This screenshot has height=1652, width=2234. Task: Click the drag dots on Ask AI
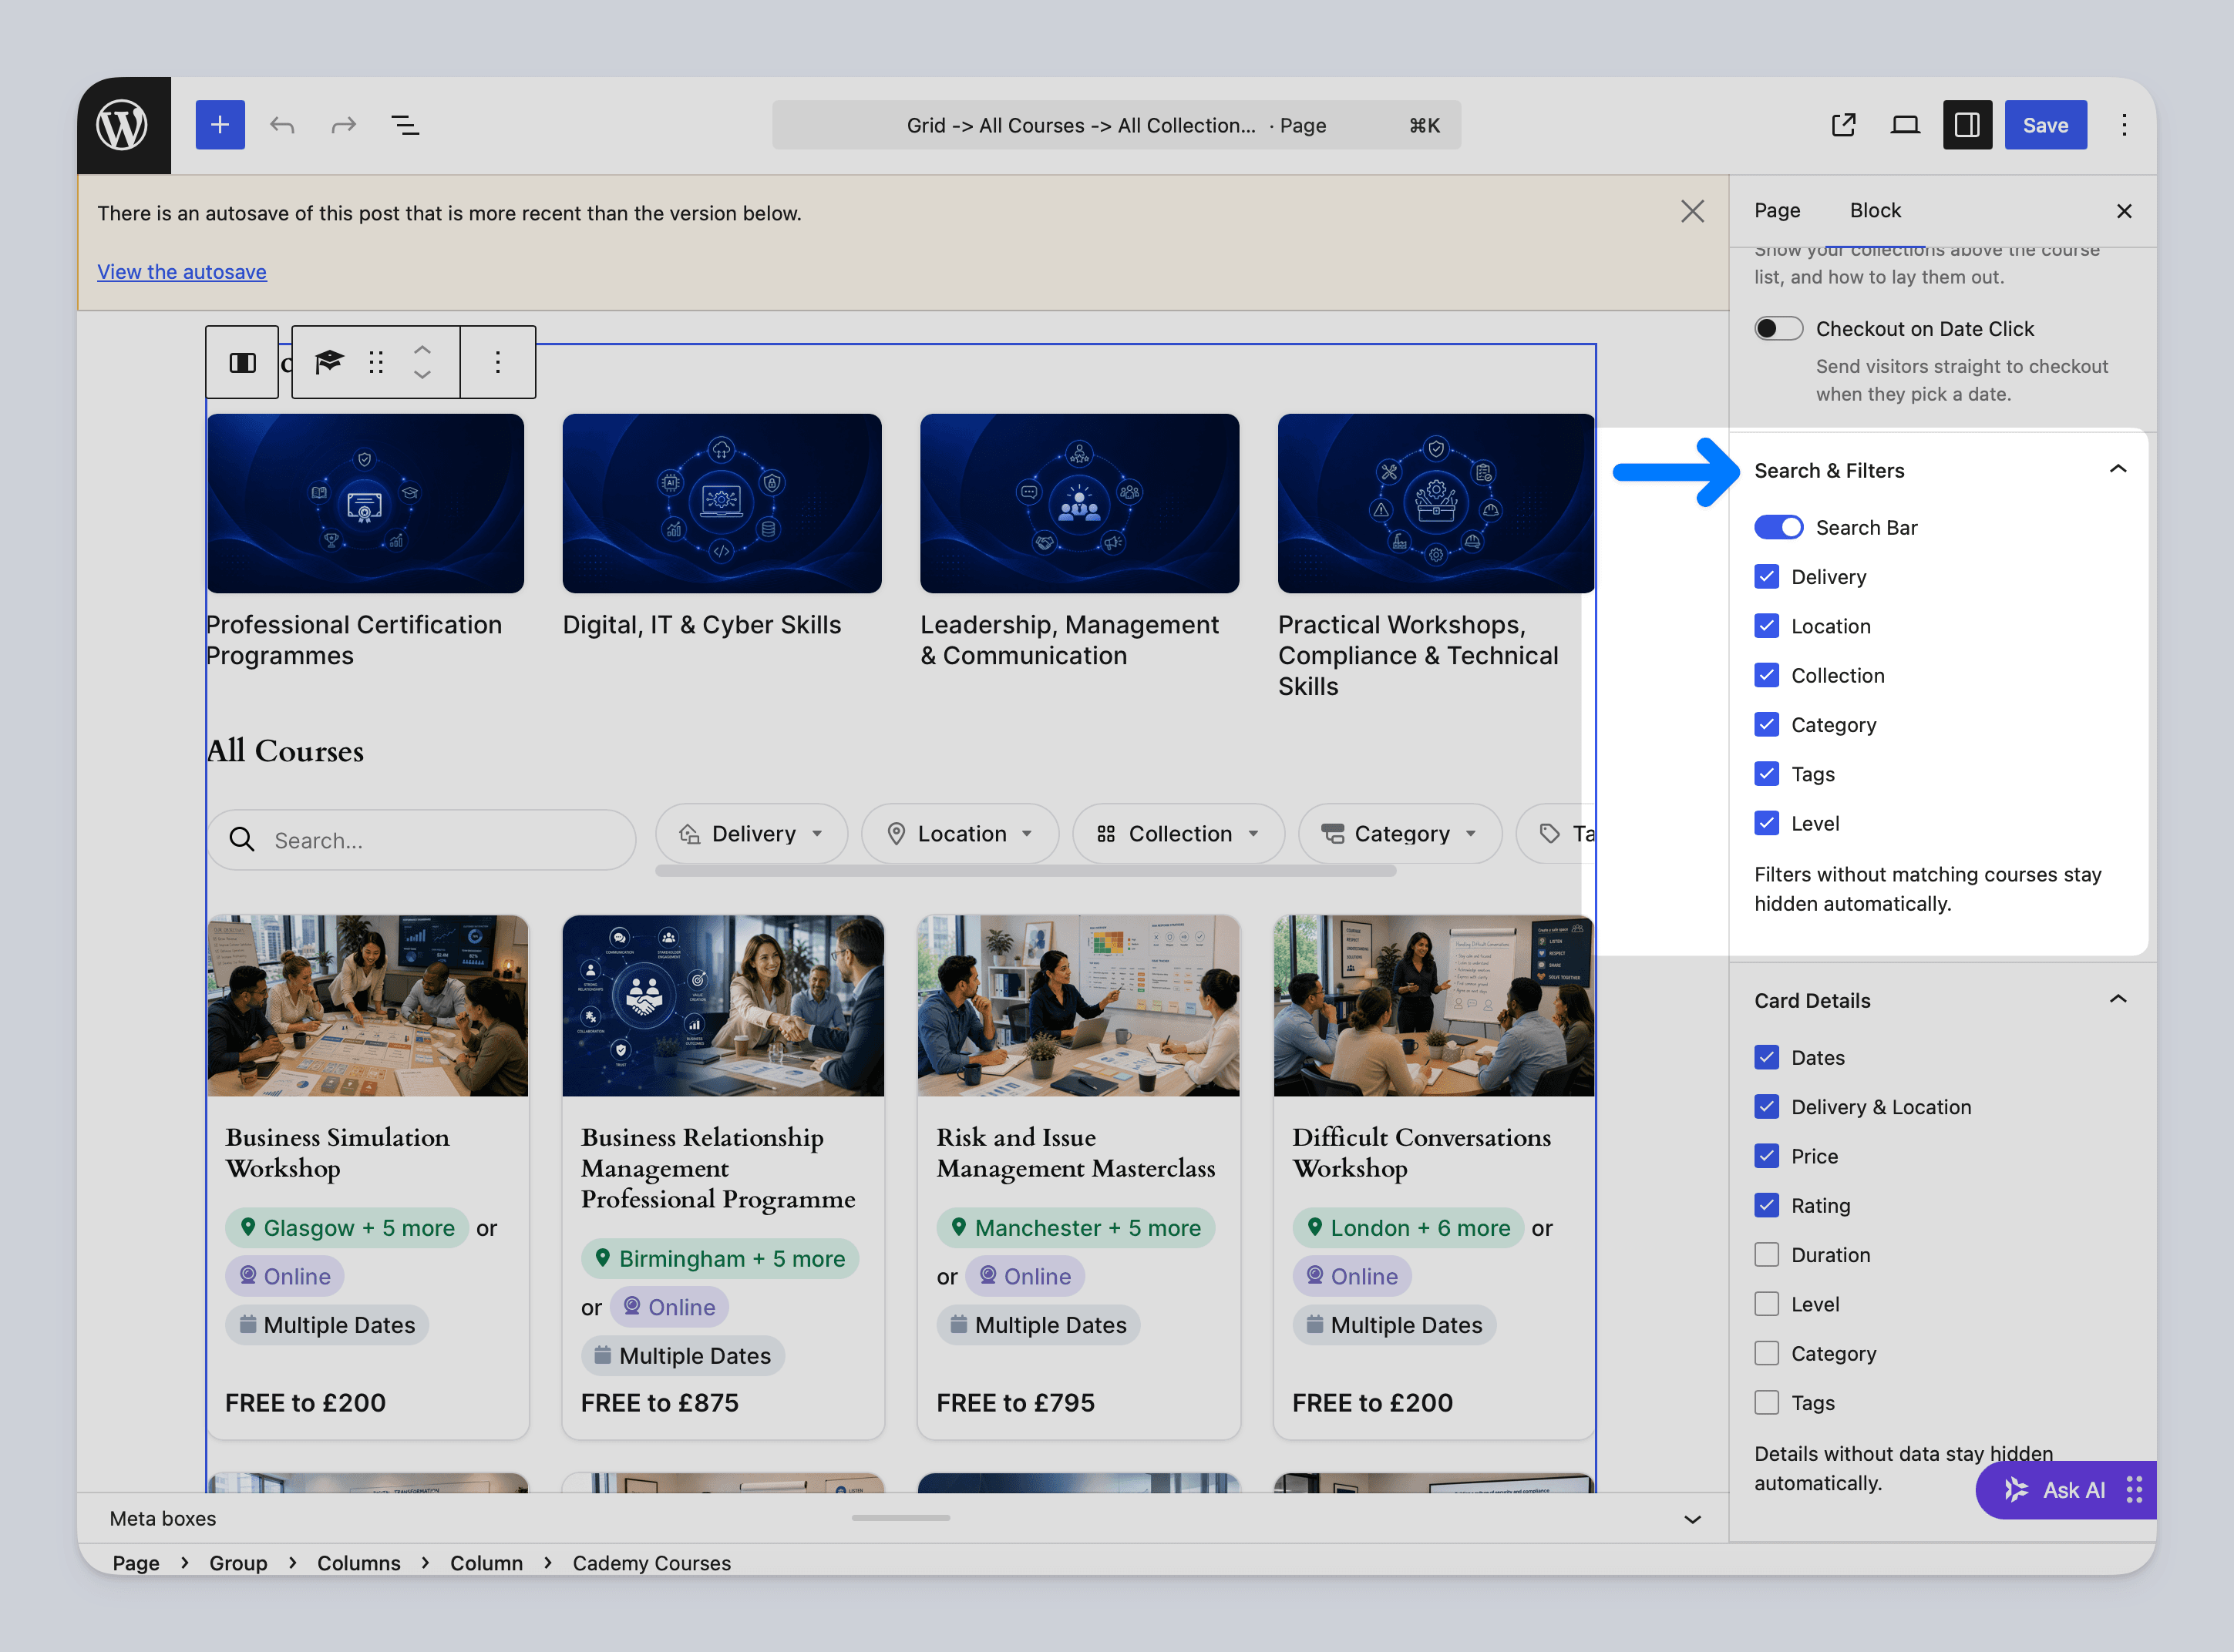pyautogui.click(x=2134, y=1489)
